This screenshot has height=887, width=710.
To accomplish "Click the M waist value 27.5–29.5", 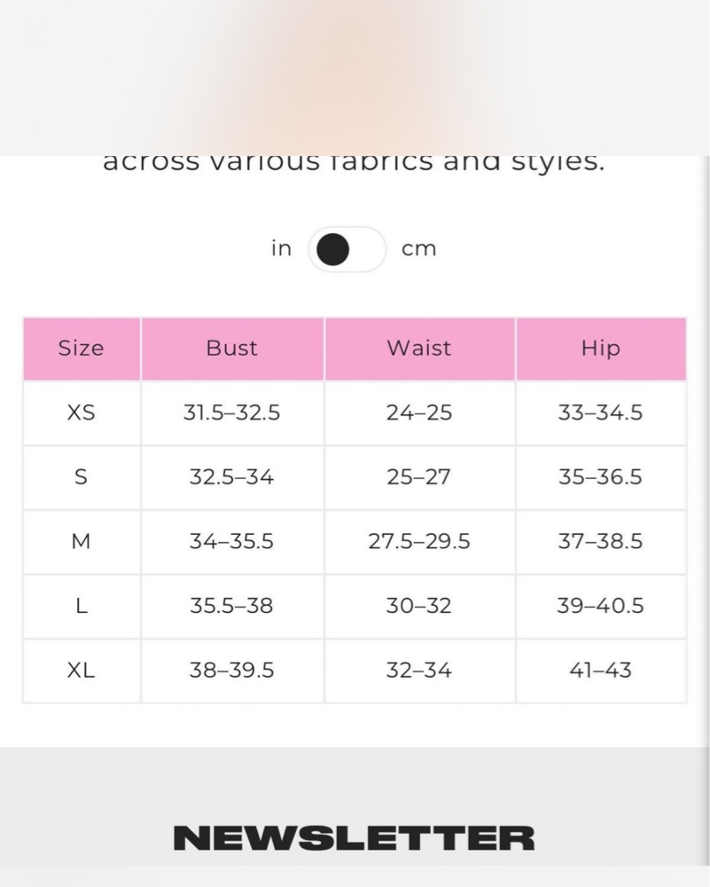I will 419,542.
